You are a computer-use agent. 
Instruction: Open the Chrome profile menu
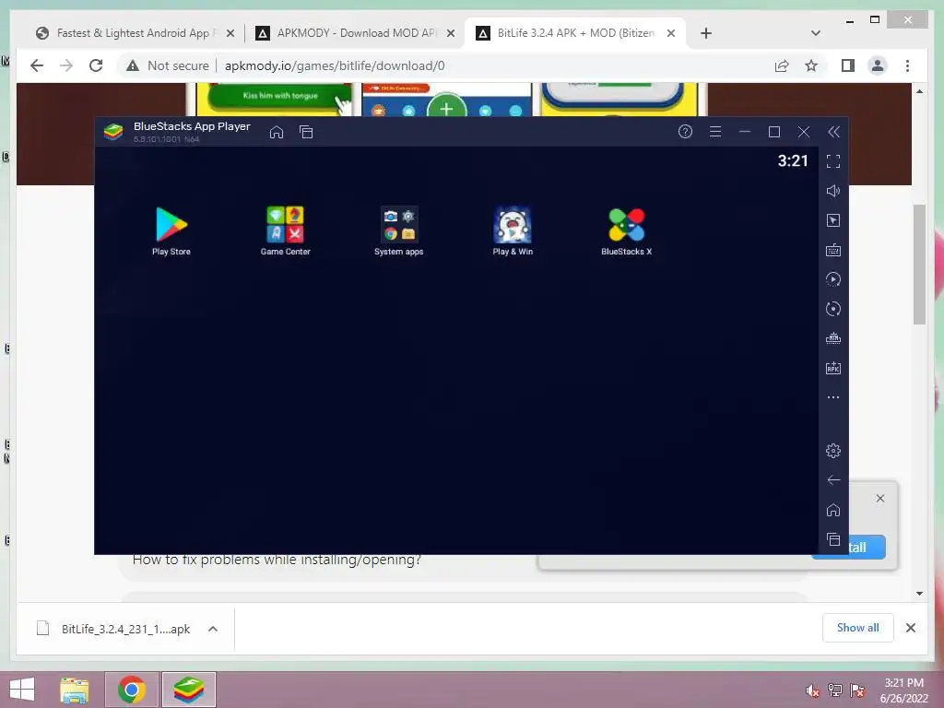tap(878, 65)
